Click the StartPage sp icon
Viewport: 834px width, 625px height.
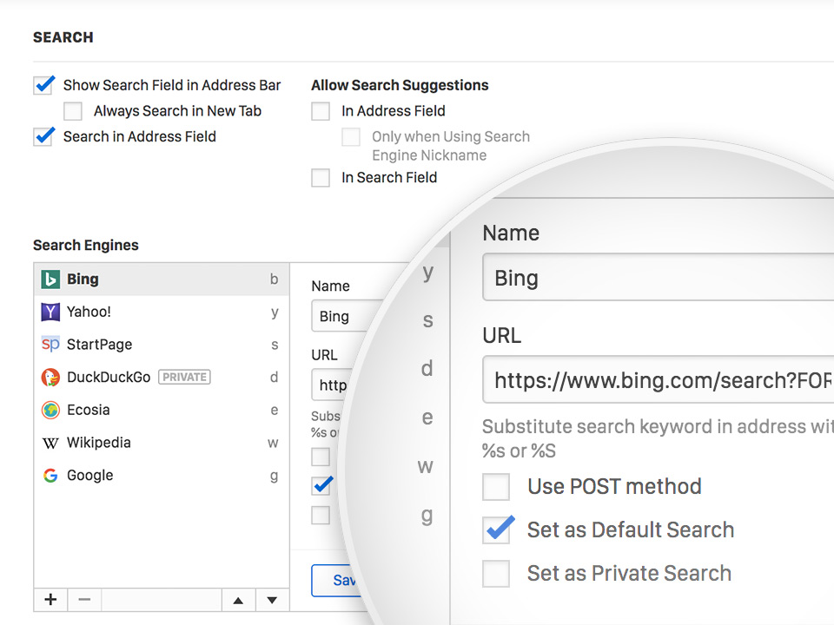click(50, 345)
